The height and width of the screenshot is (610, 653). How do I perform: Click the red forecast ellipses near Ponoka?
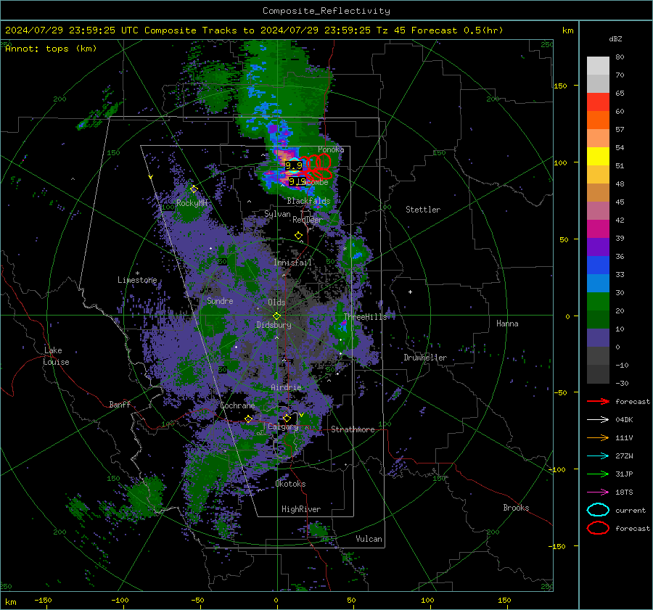click(317, 167)
